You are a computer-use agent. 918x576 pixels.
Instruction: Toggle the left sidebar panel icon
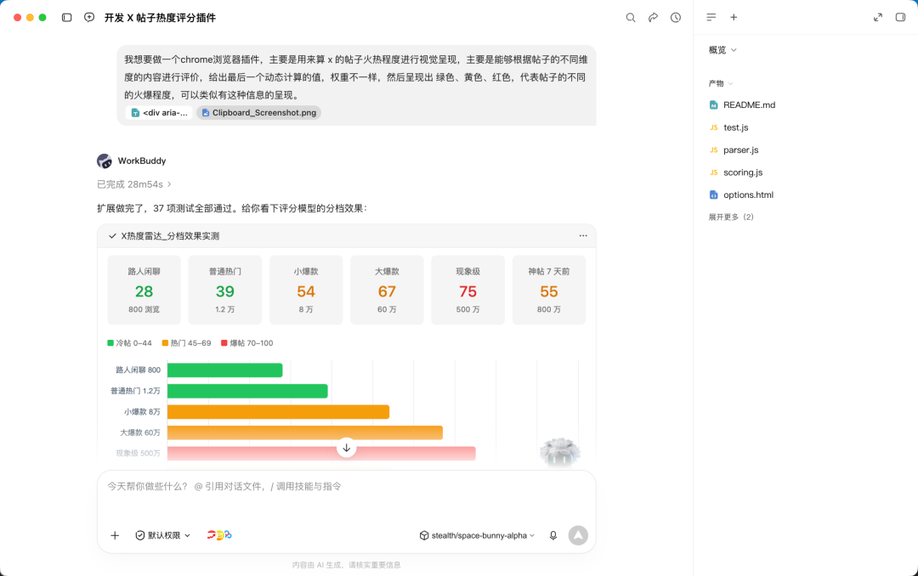click(x=67, y=18)
